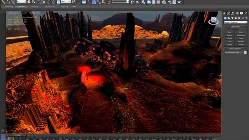Toggle Percent Snap
Screen dimensions: 249x140
99,2
